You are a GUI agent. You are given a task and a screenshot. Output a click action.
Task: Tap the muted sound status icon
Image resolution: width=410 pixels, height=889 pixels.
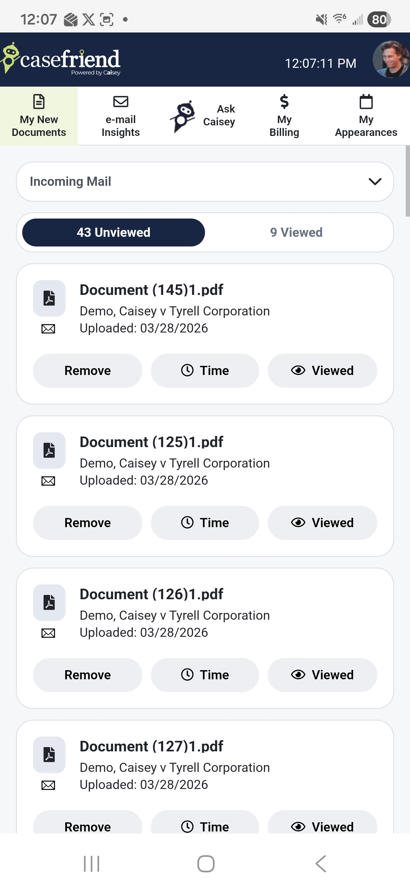coord(321,20)
